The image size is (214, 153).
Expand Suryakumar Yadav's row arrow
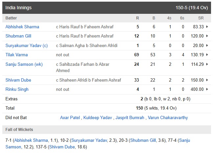point(207,45)
